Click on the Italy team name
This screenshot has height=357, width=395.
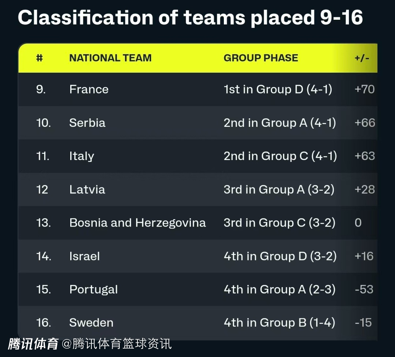(x=82, y=156)
